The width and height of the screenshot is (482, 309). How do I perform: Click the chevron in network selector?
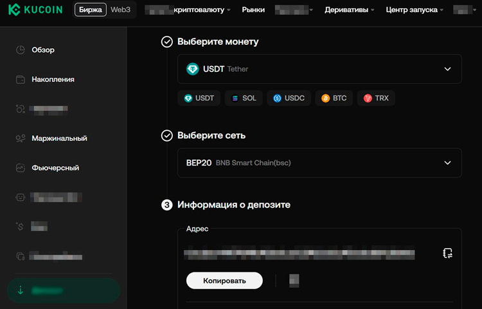447,163
